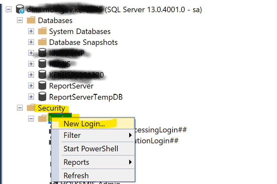
Task: Click the SQL Server connection icon
Action: (x=20, y=10)
